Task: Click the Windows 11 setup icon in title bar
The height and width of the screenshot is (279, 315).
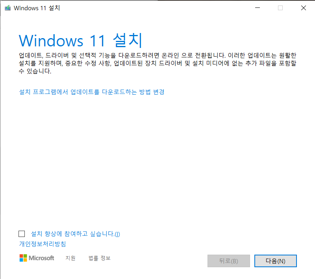Action: pos(7,8)
